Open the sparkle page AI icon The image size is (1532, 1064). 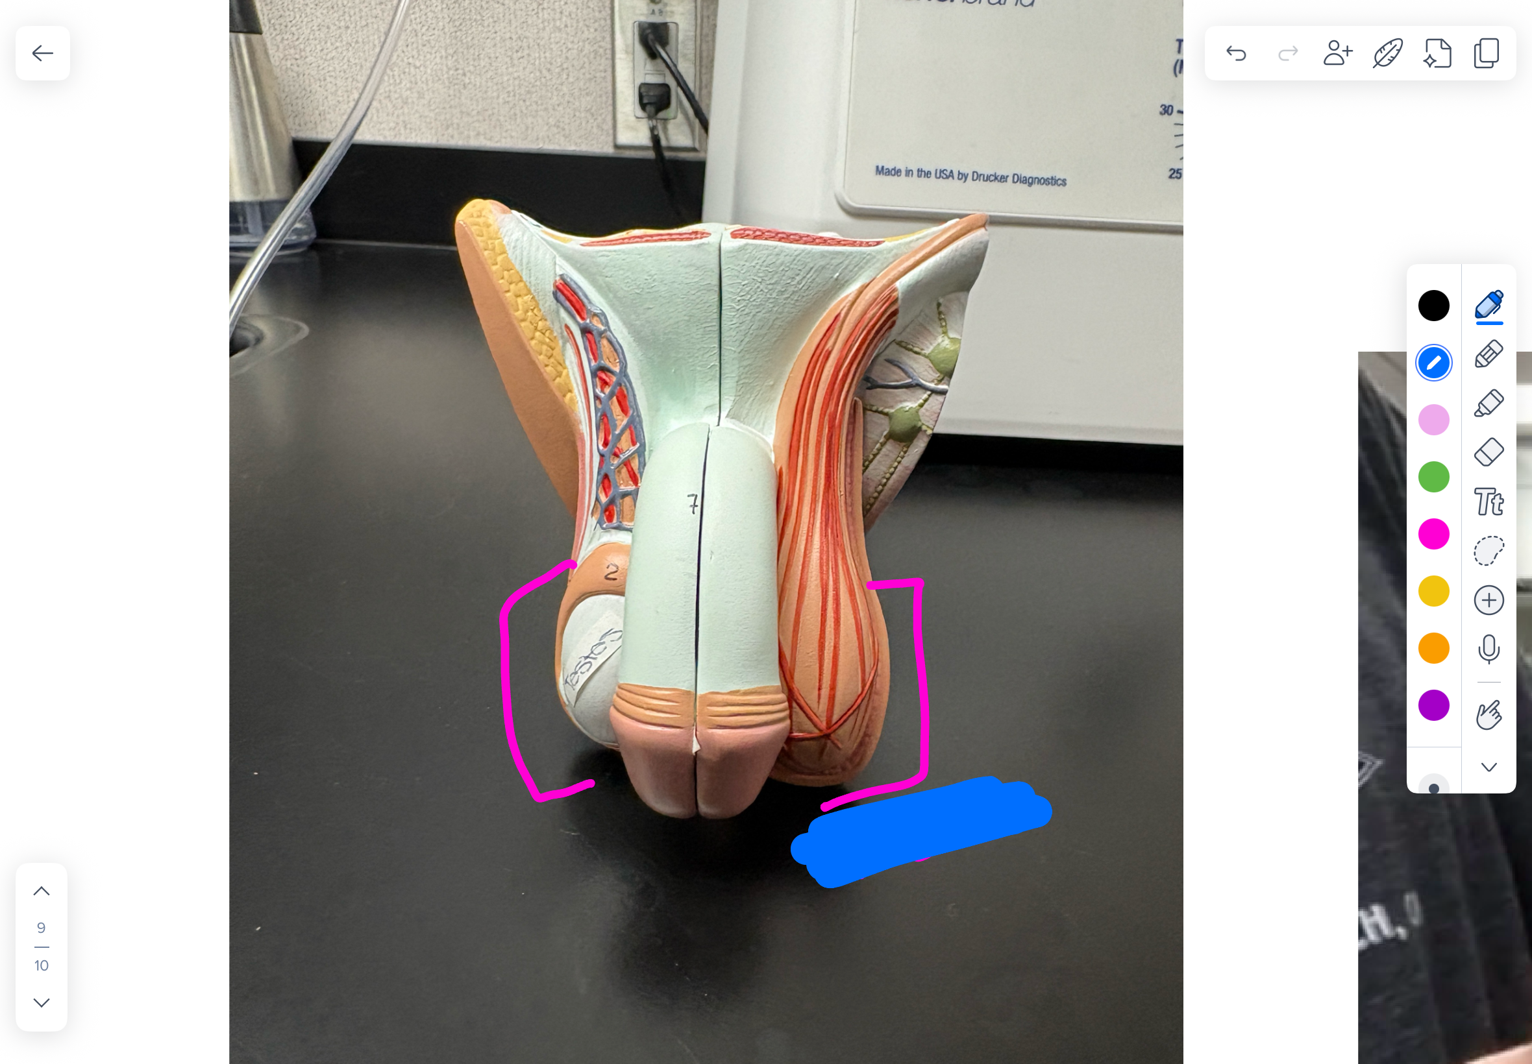[1437, 53]
